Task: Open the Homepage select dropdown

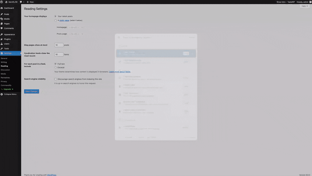Action: 76,27
